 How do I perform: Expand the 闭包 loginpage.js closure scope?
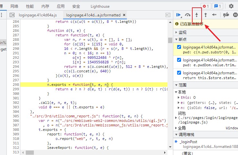tap(176, 118)
